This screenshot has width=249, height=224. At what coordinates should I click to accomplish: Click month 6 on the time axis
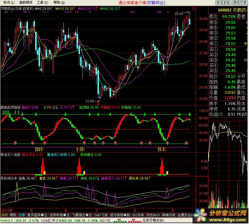point(66,211)
